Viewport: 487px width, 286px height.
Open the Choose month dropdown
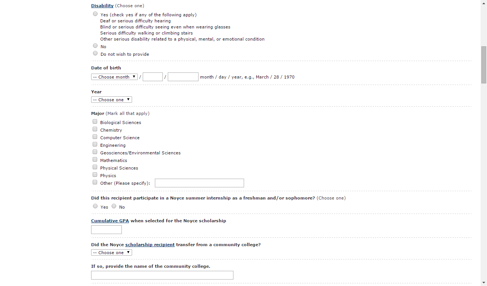tap(115, 77)
